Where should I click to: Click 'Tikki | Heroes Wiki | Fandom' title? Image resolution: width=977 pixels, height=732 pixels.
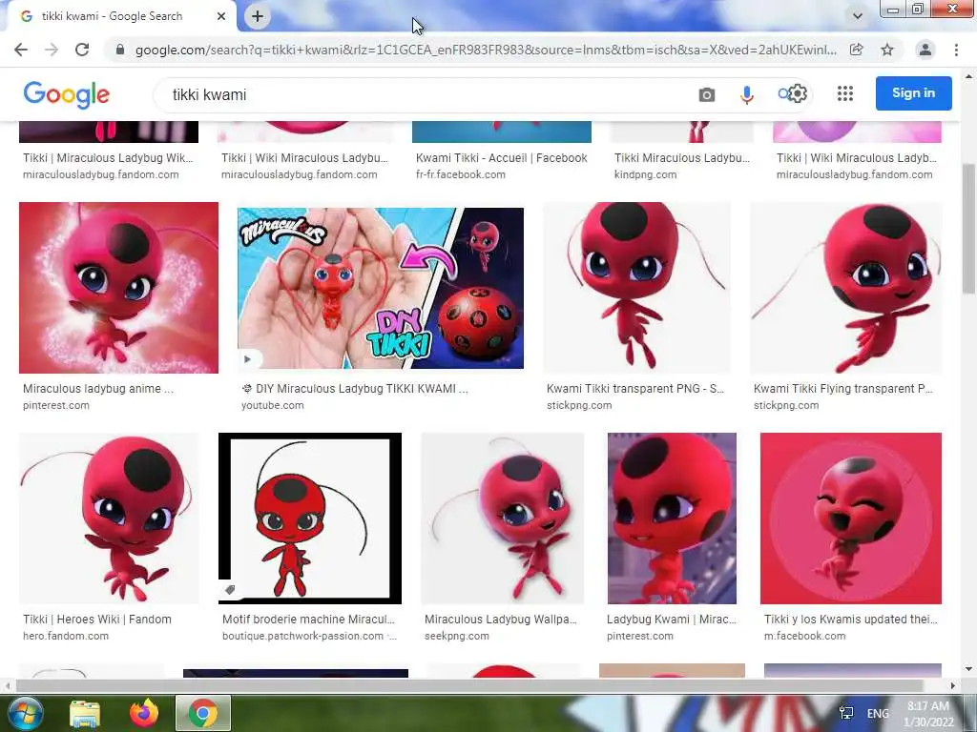(97, 620)
